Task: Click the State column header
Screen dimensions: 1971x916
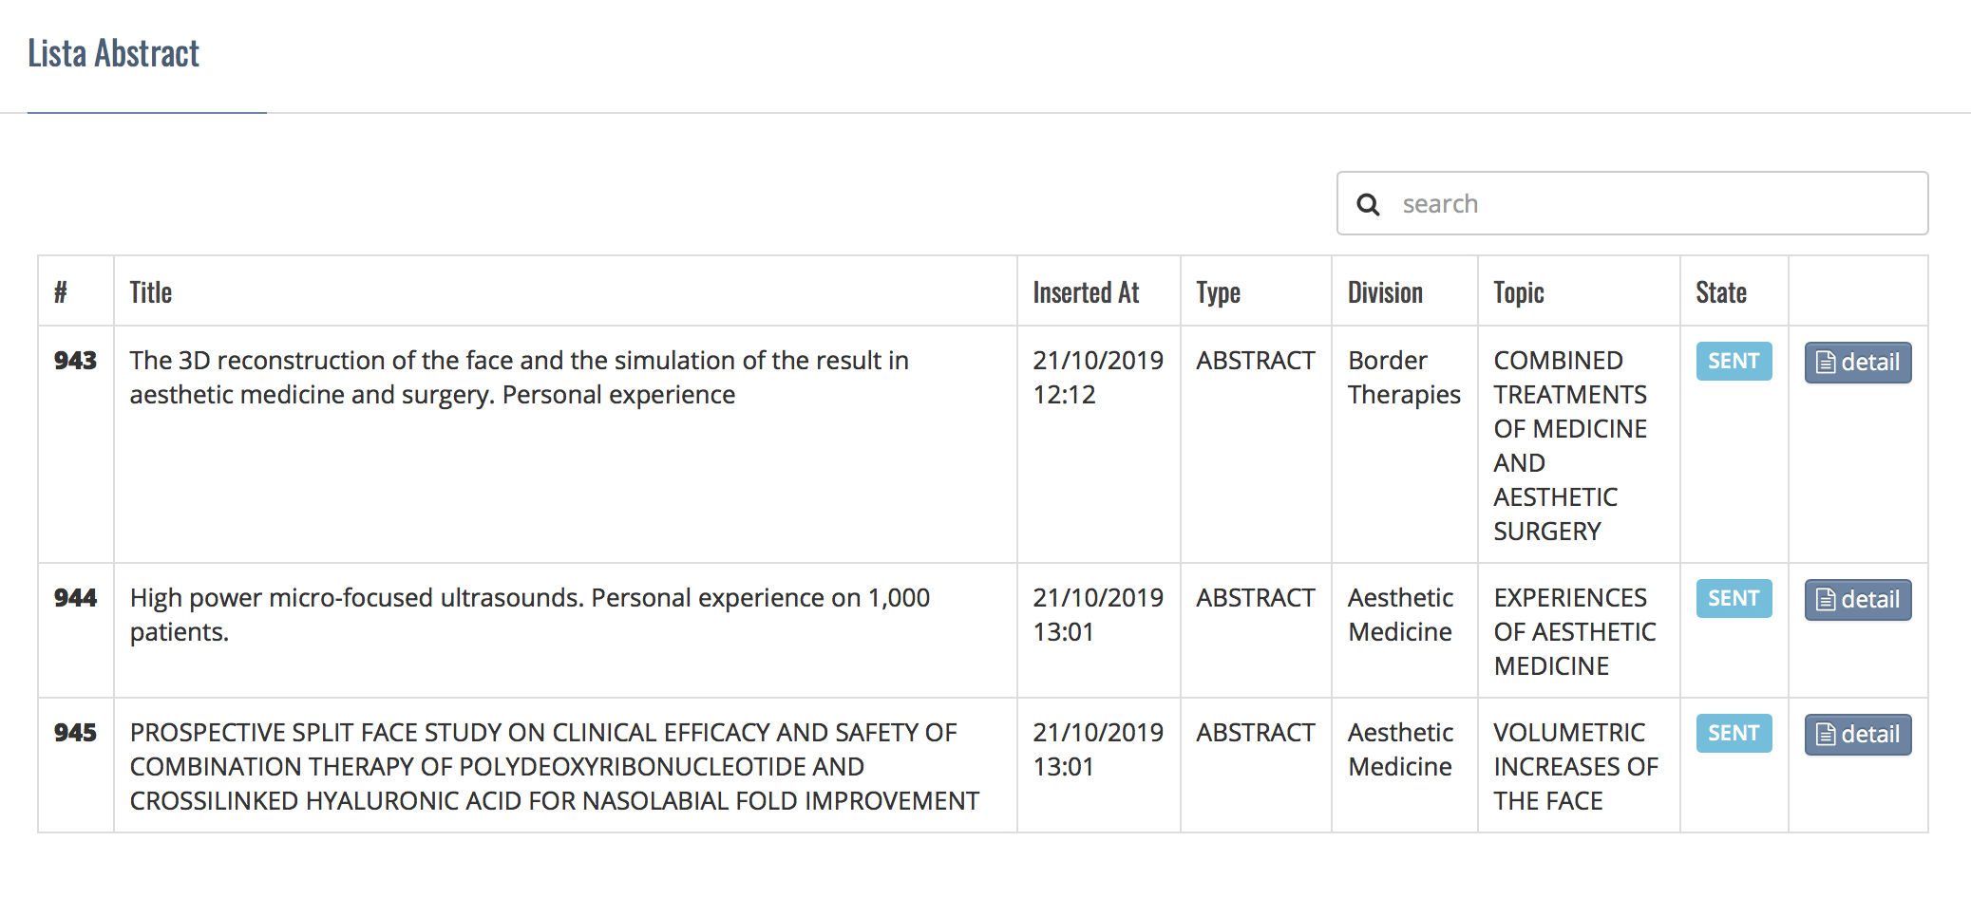Action: 1721,292
